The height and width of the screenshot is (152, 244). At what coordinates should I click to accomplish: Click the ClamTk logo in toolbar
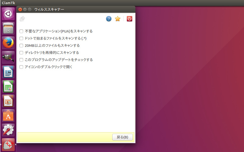[22, 19]
